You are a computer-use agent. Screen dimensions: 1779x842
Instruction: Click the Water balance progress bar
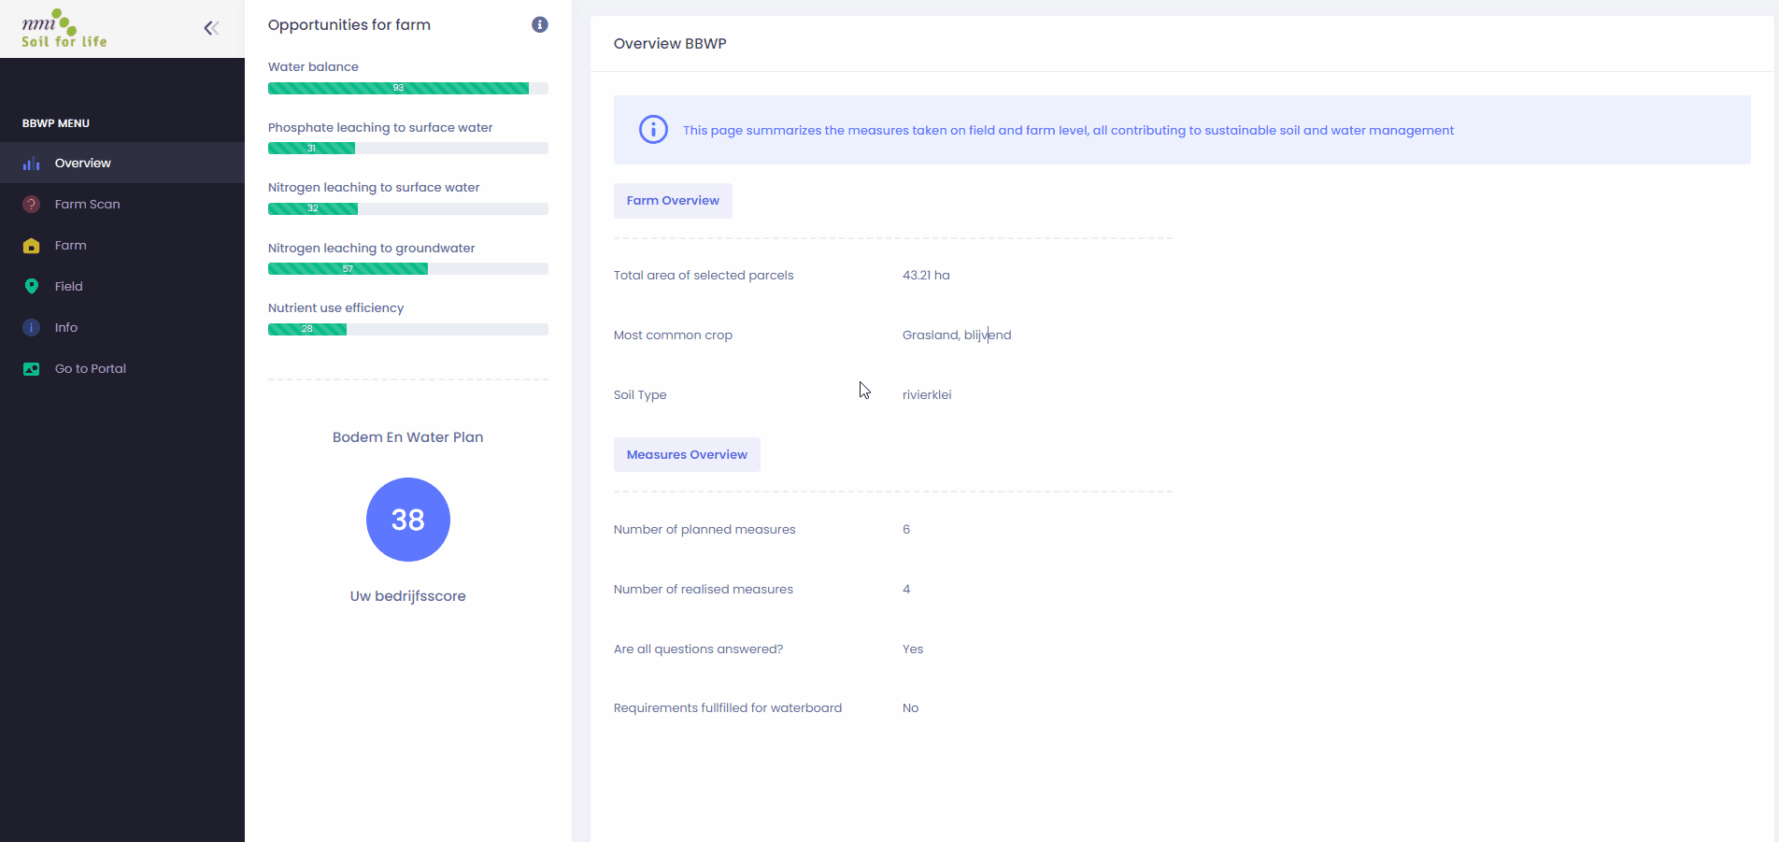coord(407,88)
